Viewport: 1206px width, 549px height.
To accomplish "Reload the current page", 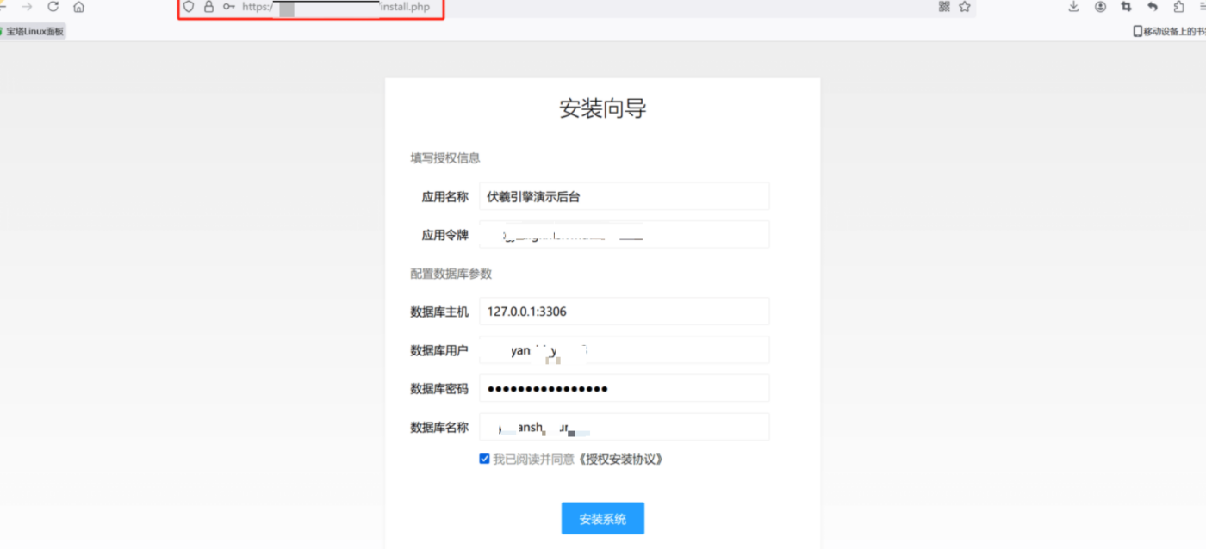I will pyautogui.click(x=53, y=7).
